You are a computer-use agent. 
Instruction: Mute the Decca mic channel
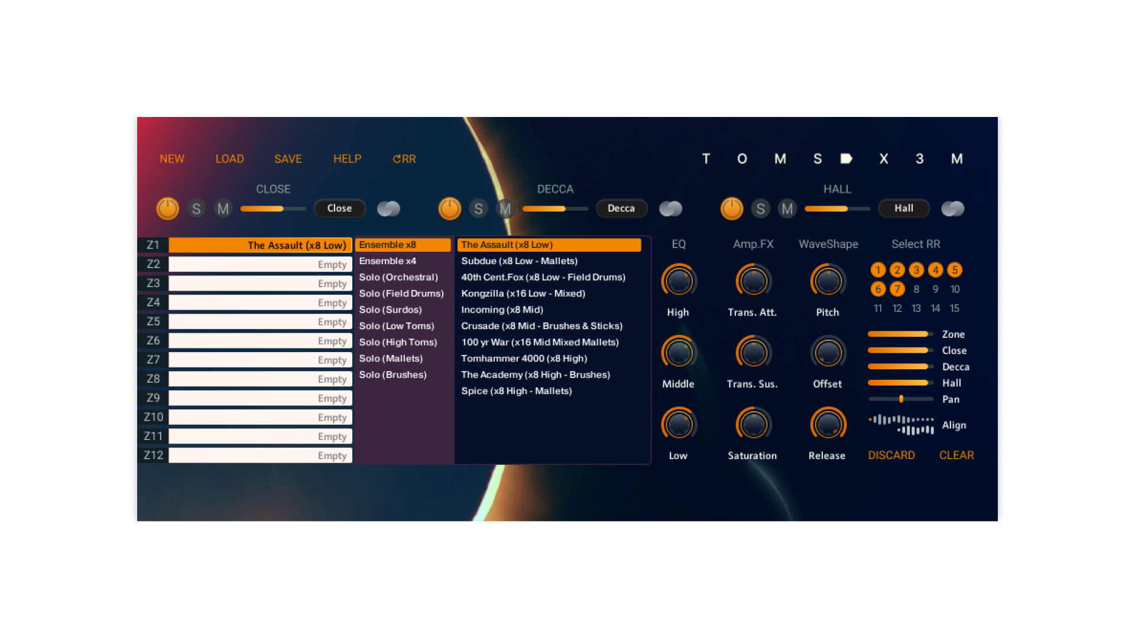(505, 208)
